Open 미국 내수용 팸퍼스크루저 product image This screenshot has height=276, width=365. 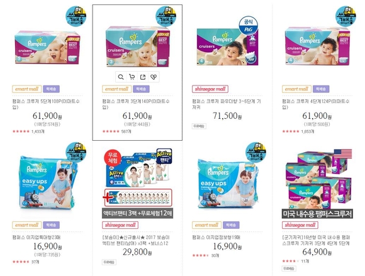pyautogui.click(x=317, y=184)
